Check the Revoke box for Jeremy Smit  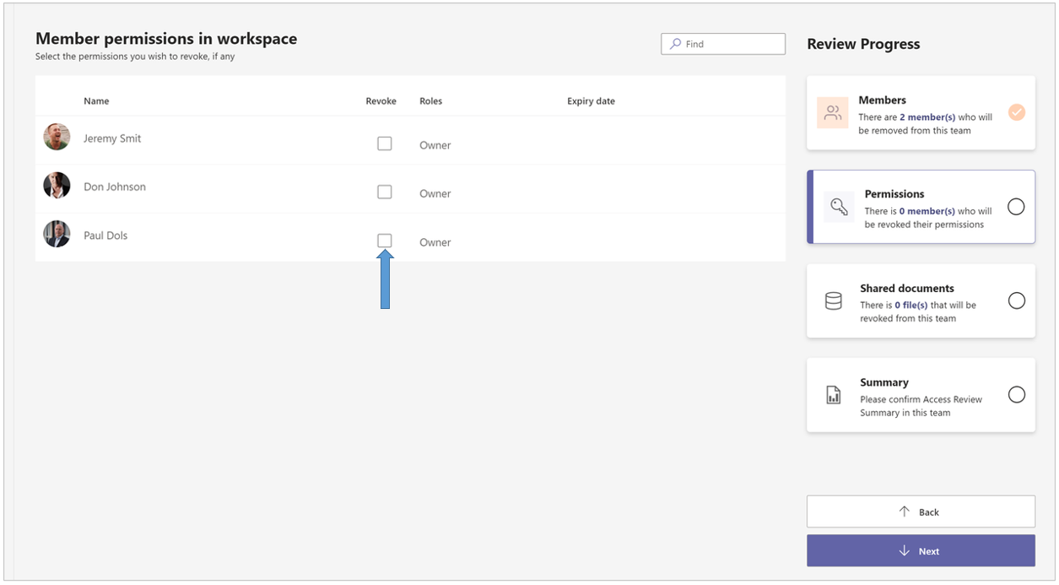click(385, 144)
